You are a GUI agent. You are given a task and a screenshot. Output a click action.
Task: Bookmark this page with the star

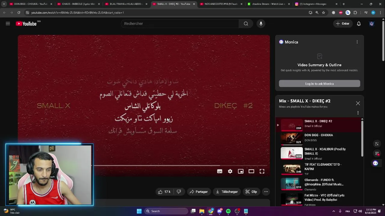[323, 13]
